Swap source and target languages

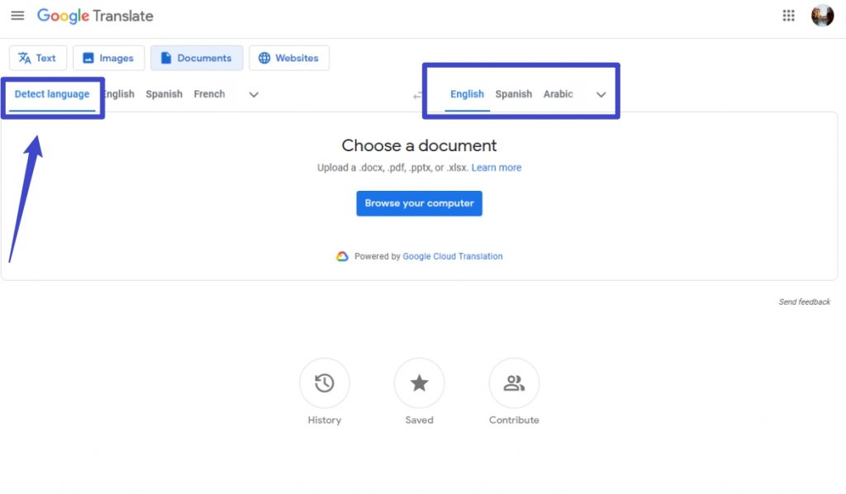pyautogui.click(x=417, y=94)
